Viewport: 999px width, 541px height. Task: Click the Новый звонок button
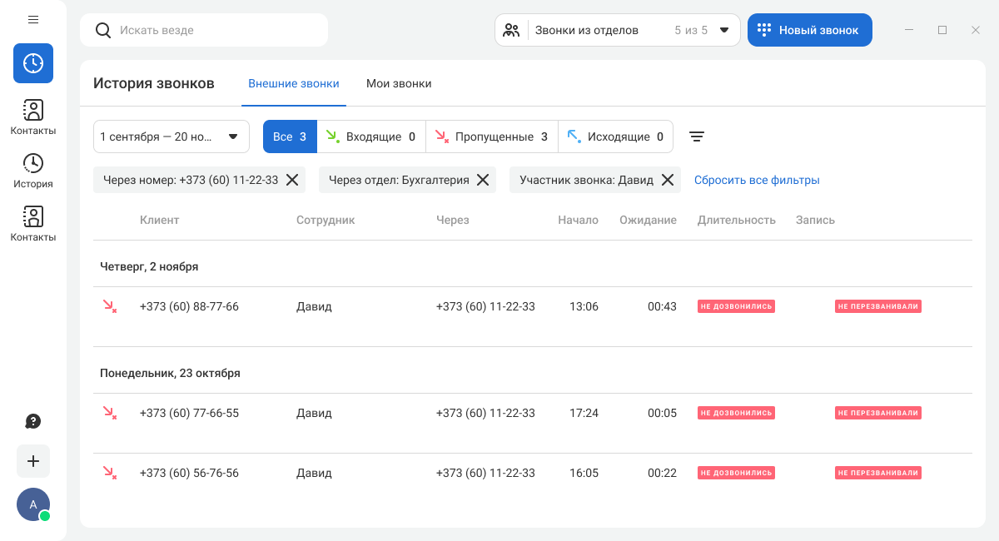coord(809,30)
